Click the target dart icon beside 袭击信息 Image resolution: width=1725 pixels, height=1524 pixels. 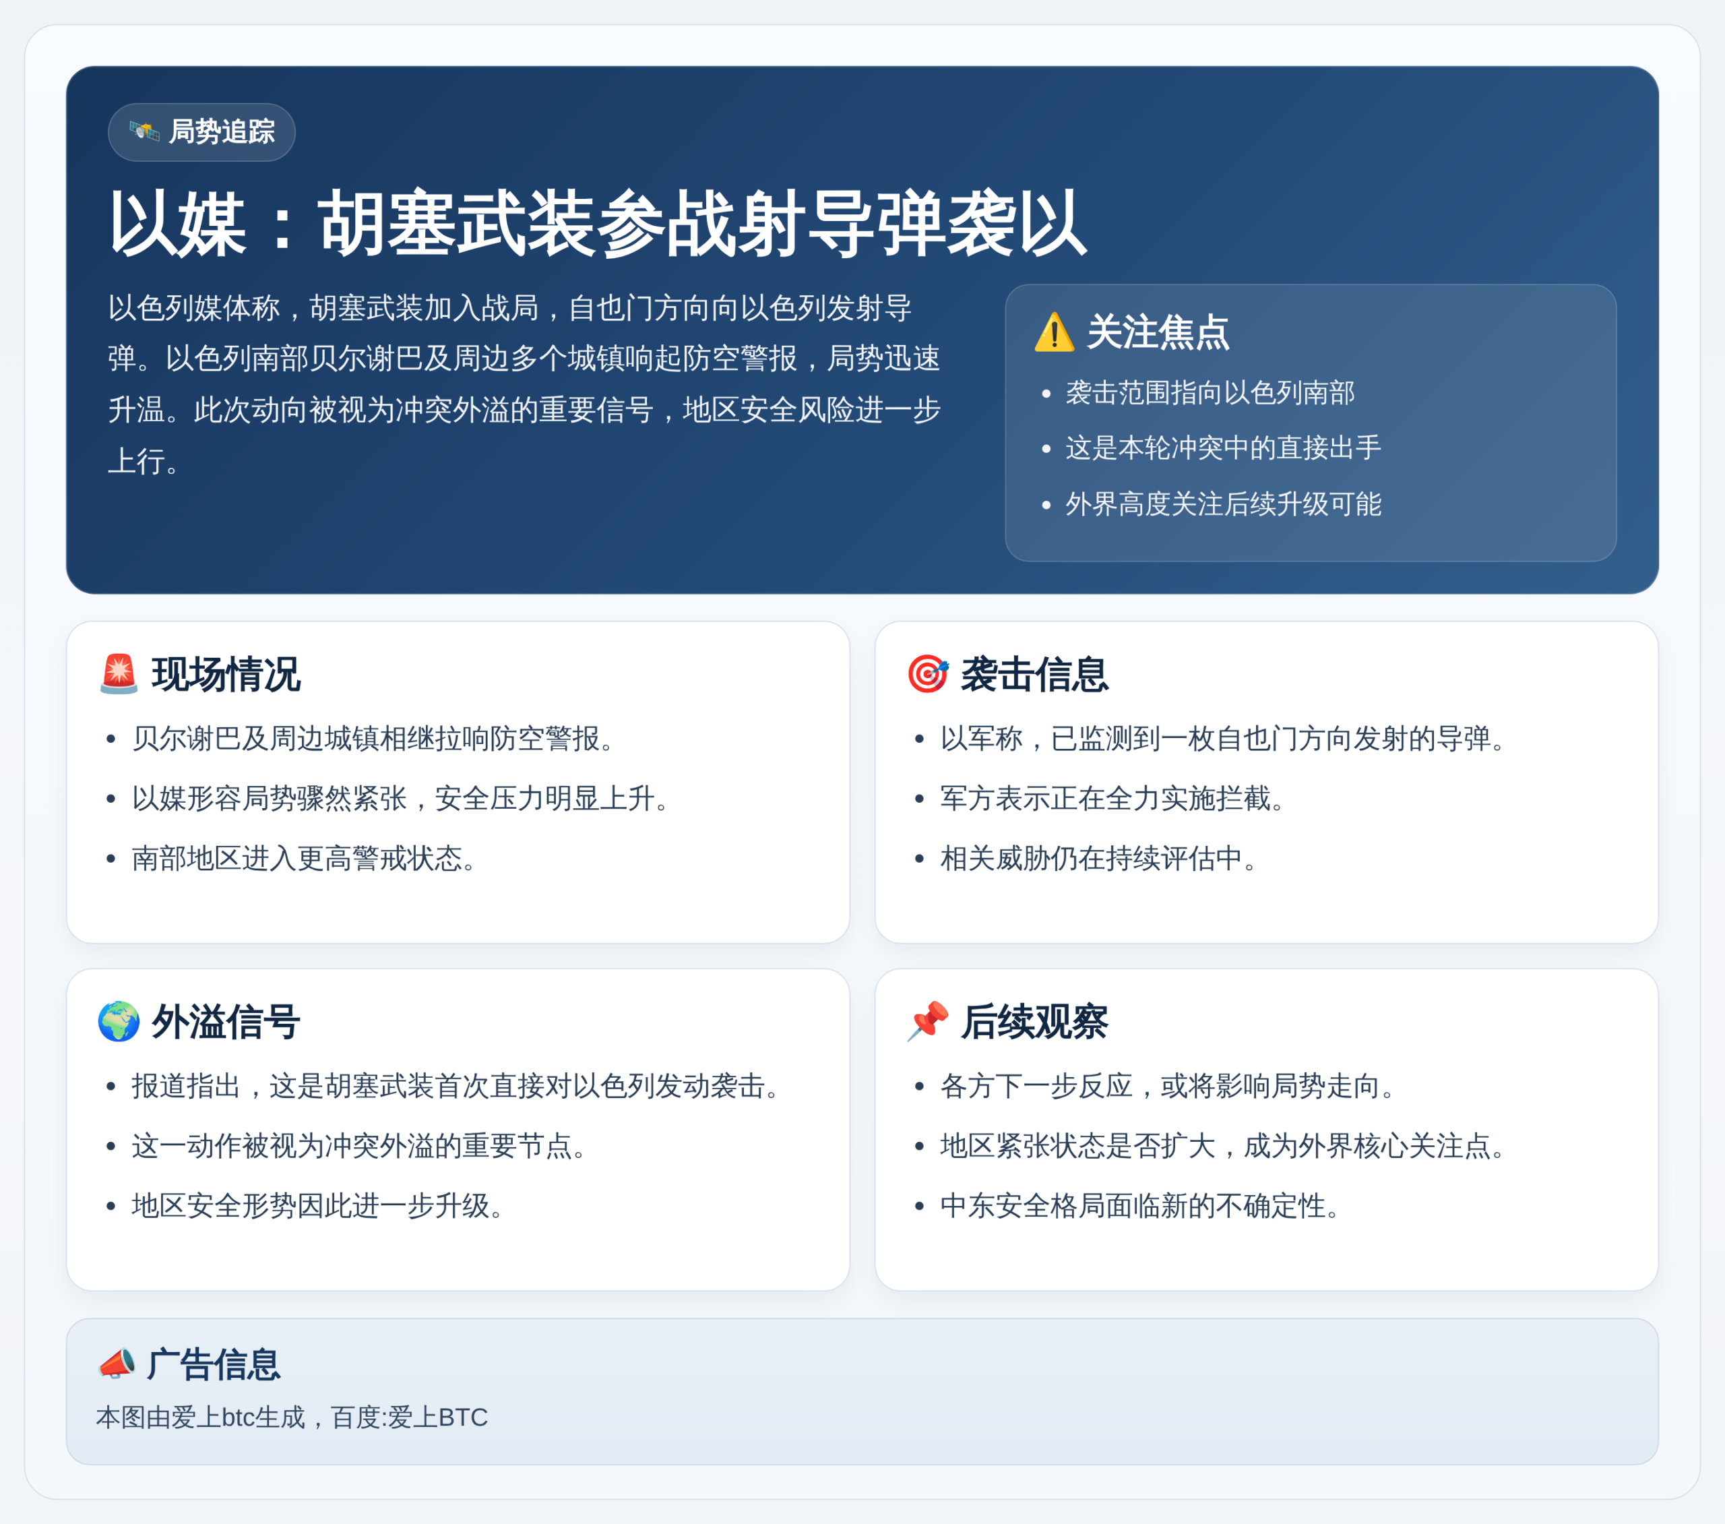[x=927, y=674]
